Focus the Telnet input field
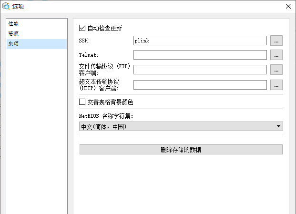Viewport: 296px width, 214px height. 200,55
